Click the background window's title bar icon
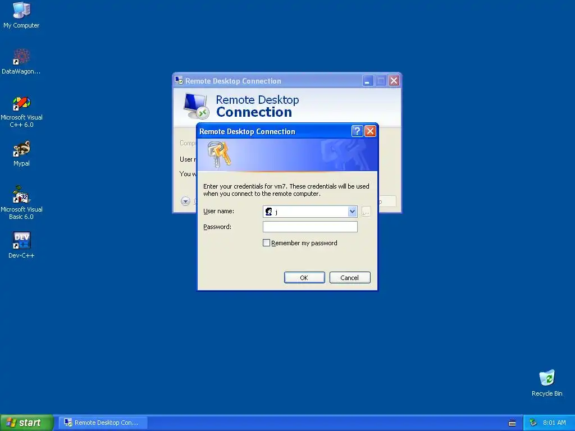 click(179, 80)
